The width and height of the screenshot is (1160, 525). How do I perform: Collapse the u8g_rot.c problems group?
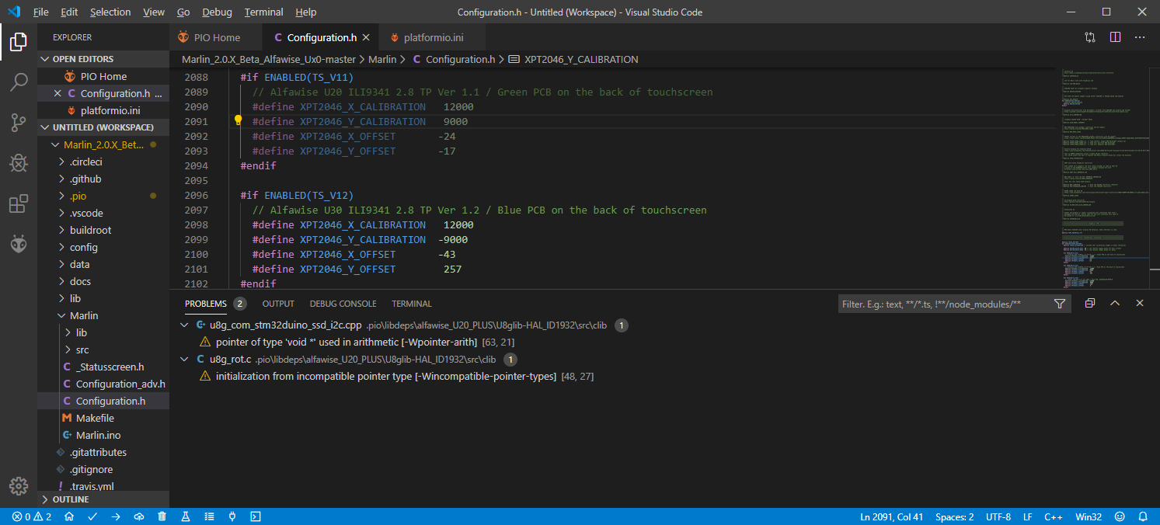coord(184,360)
